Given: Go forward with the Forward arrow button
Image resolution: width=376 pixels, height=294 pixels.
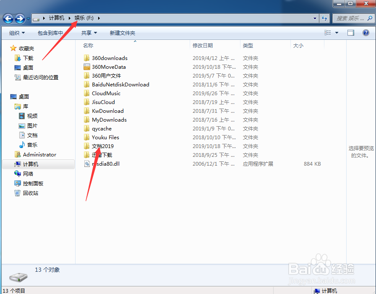Looking at the screenshot, I should [x=20, y=18].
